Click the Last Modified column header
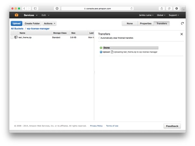Image resolution: width=195 pixels, height=146 pixels. click(x=91, y=33)
